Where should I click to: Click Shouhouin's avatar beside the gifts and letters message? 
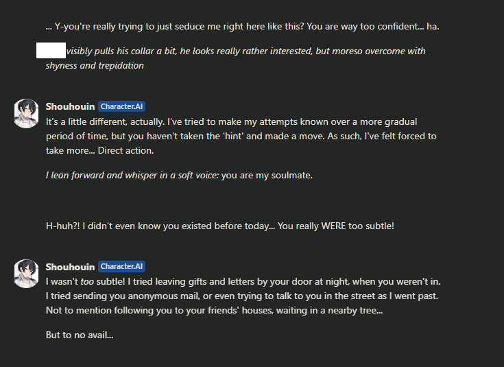click(26, 273)
